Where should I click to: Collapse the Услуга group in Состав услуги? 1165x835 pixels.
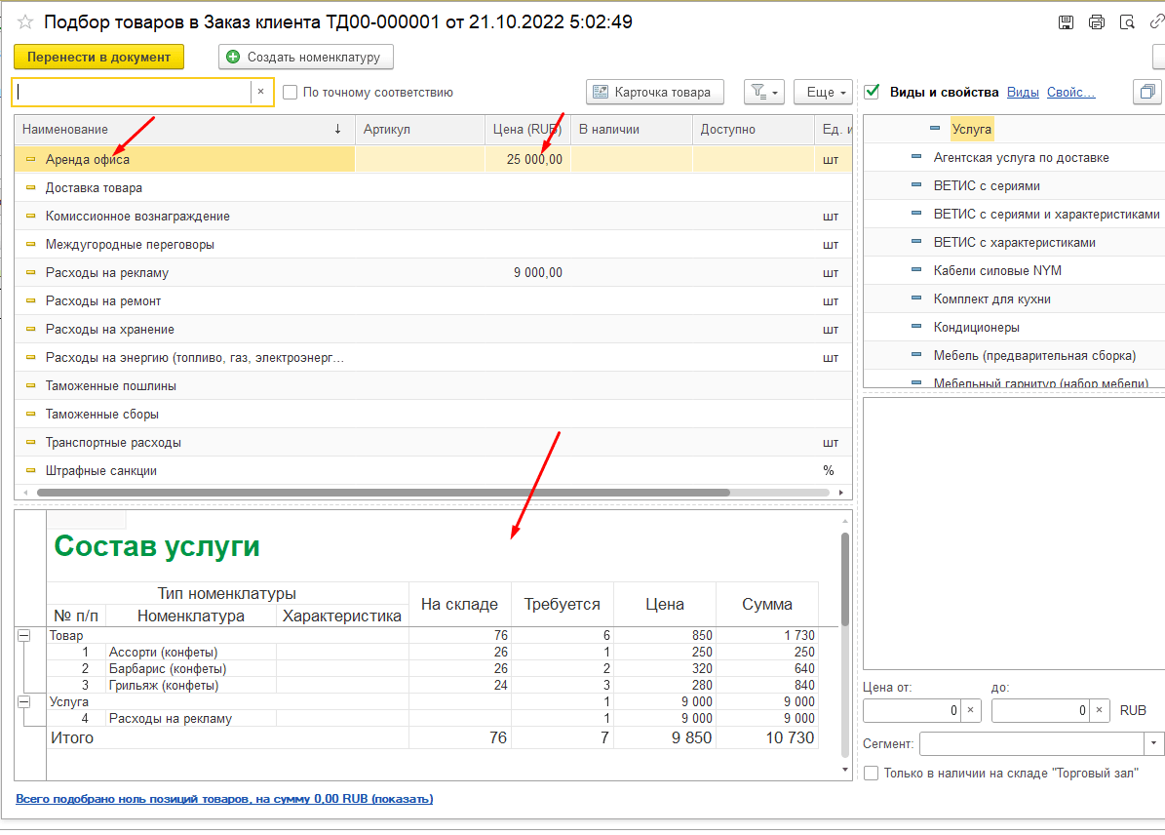tap(23, 702)
